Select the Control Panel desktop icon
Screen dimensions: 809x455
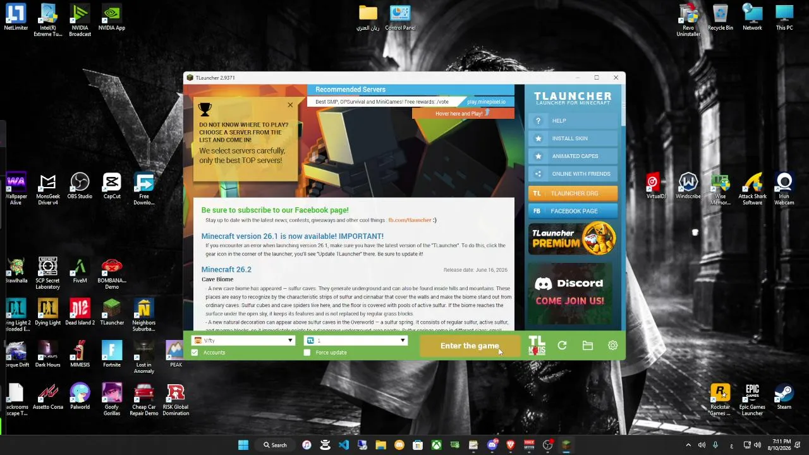click(x=400, y=18)
